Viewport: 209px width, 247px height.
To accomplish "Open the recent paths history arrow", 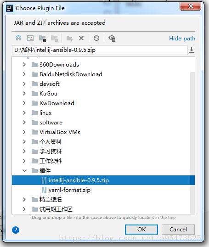I will tap(192, 50).
